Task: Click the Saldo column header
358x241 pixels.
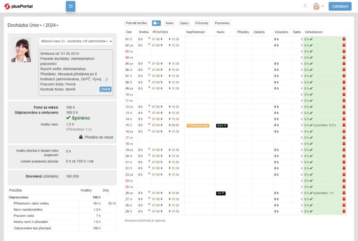Action: click(297, 32)
